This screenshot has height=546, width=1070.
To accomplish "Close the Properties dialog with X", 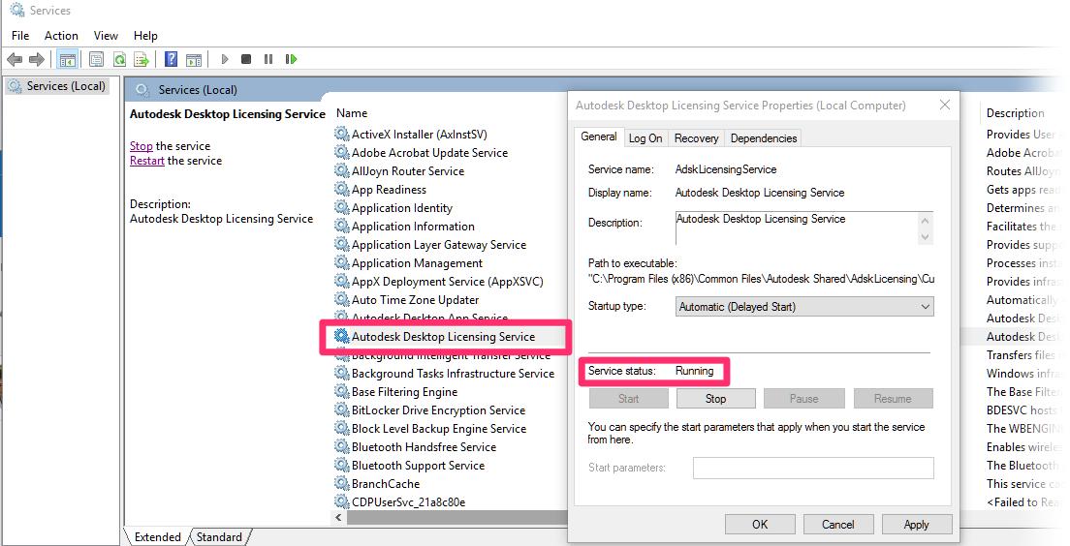I will click(944, 105).
